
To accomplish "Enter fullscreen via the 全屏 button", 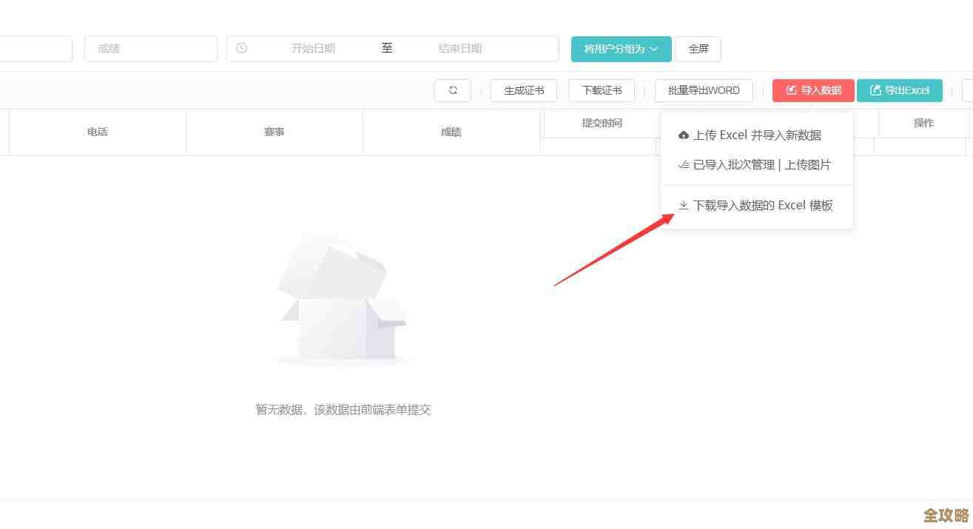I will 698,49.
